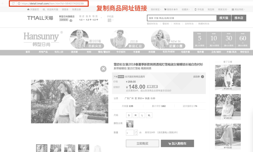Select size S
This screenshot has height=152, width=253.
(129, 115)
